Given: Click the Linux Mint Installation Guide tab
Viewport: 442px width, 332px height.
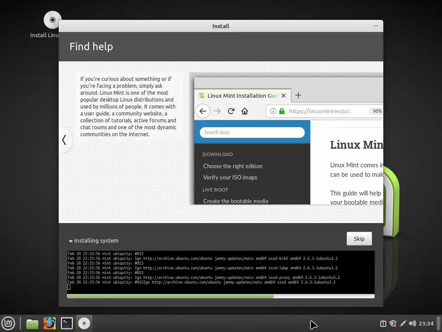Looking at the screenshot, I should [x=243, y=96].
